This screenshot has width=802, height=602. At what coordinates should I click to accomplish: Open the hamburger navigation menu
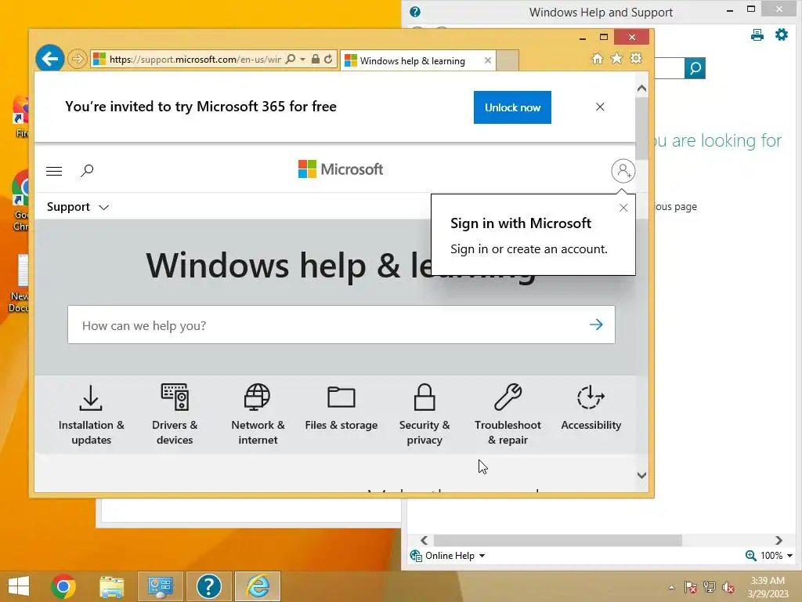[x=54, y=171]
